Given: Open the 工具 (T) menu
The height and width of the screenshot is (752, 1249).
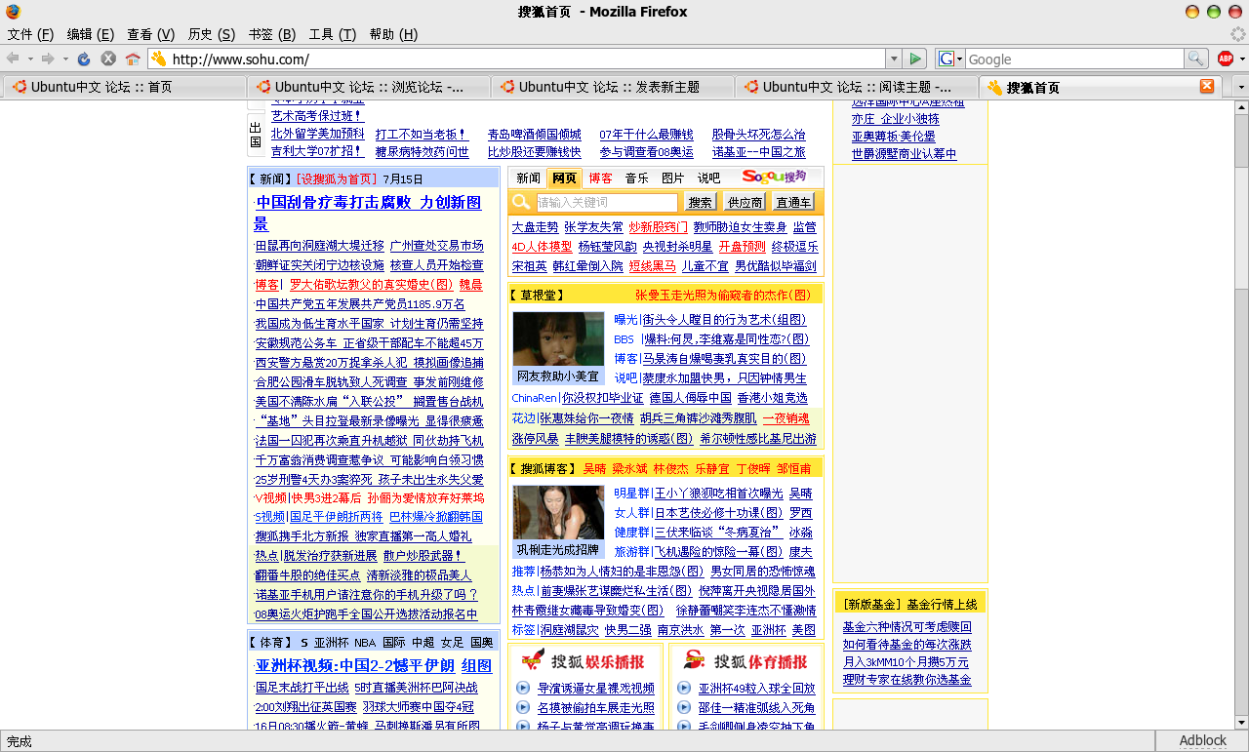Looking at the screenshot, I should [333, 34].
